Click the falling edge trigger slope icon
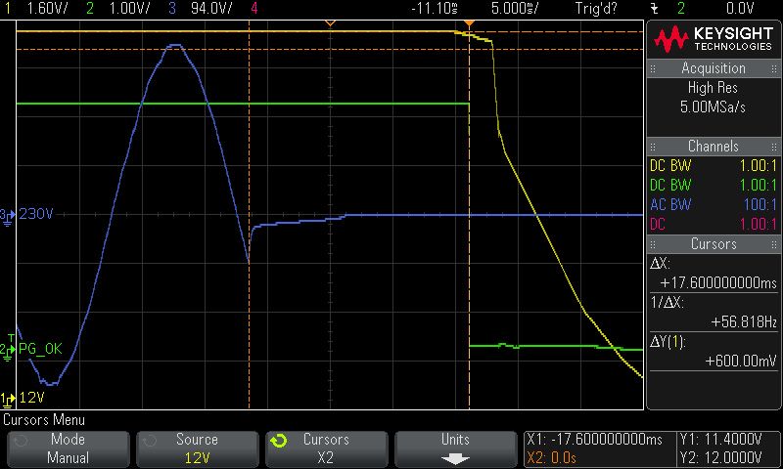 pyautogui.click(x=655, y=9)
